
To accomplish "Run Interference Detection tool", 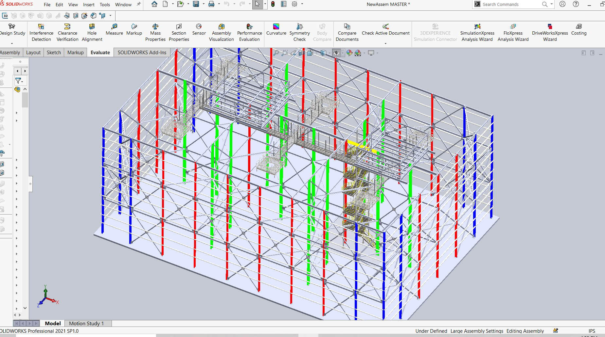I will point(41,33).
